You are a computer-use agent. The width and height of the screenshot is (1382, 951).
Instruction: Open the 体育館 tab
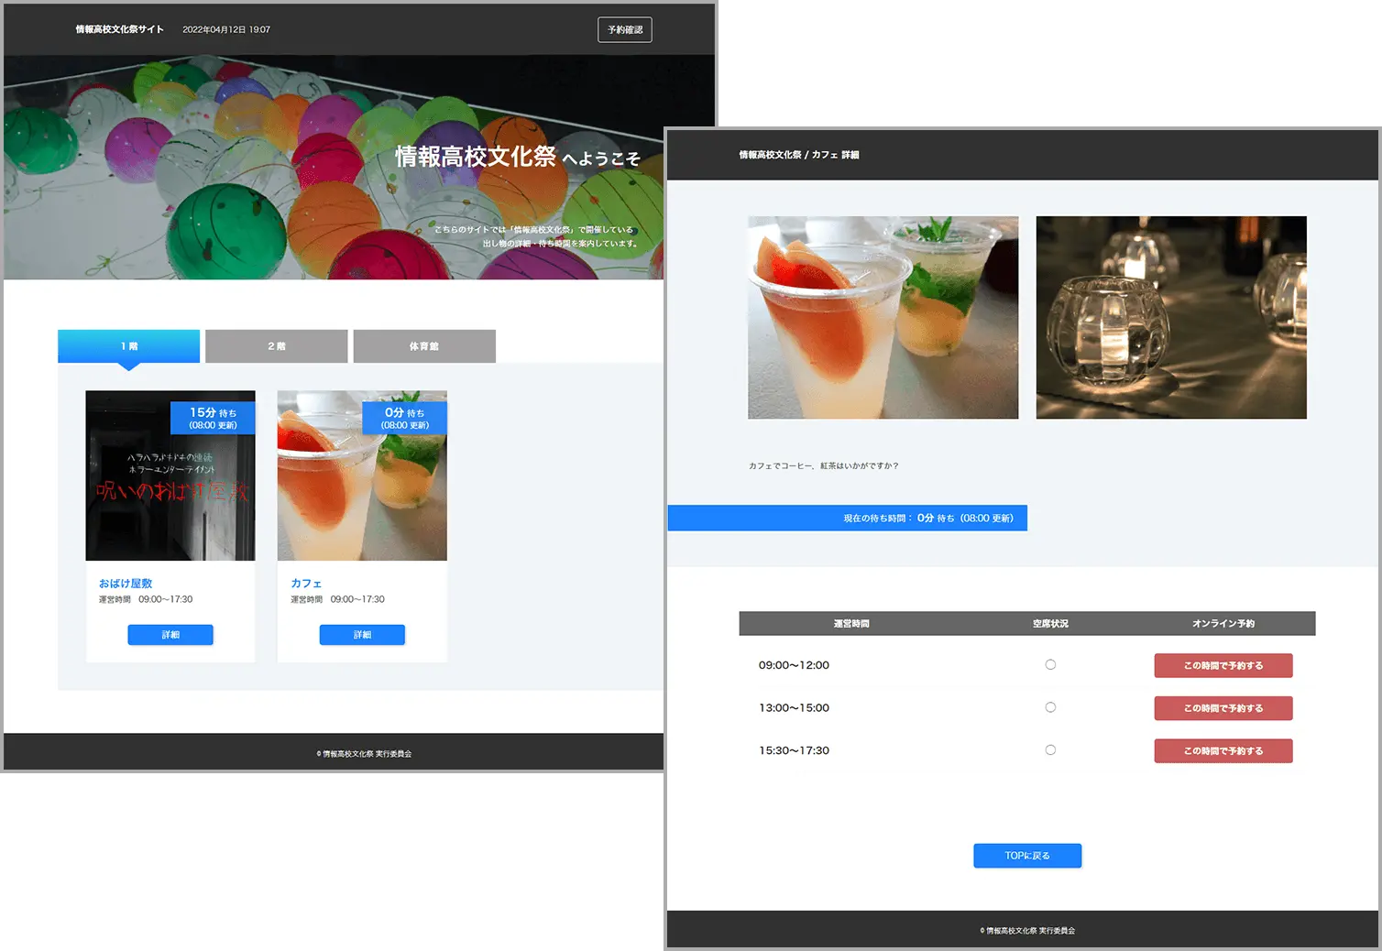(x=423, y=346)
